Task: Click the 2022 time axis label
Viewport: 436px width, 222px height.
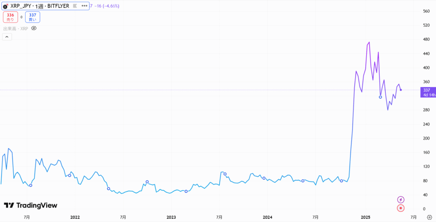Action: pos(75,217)
